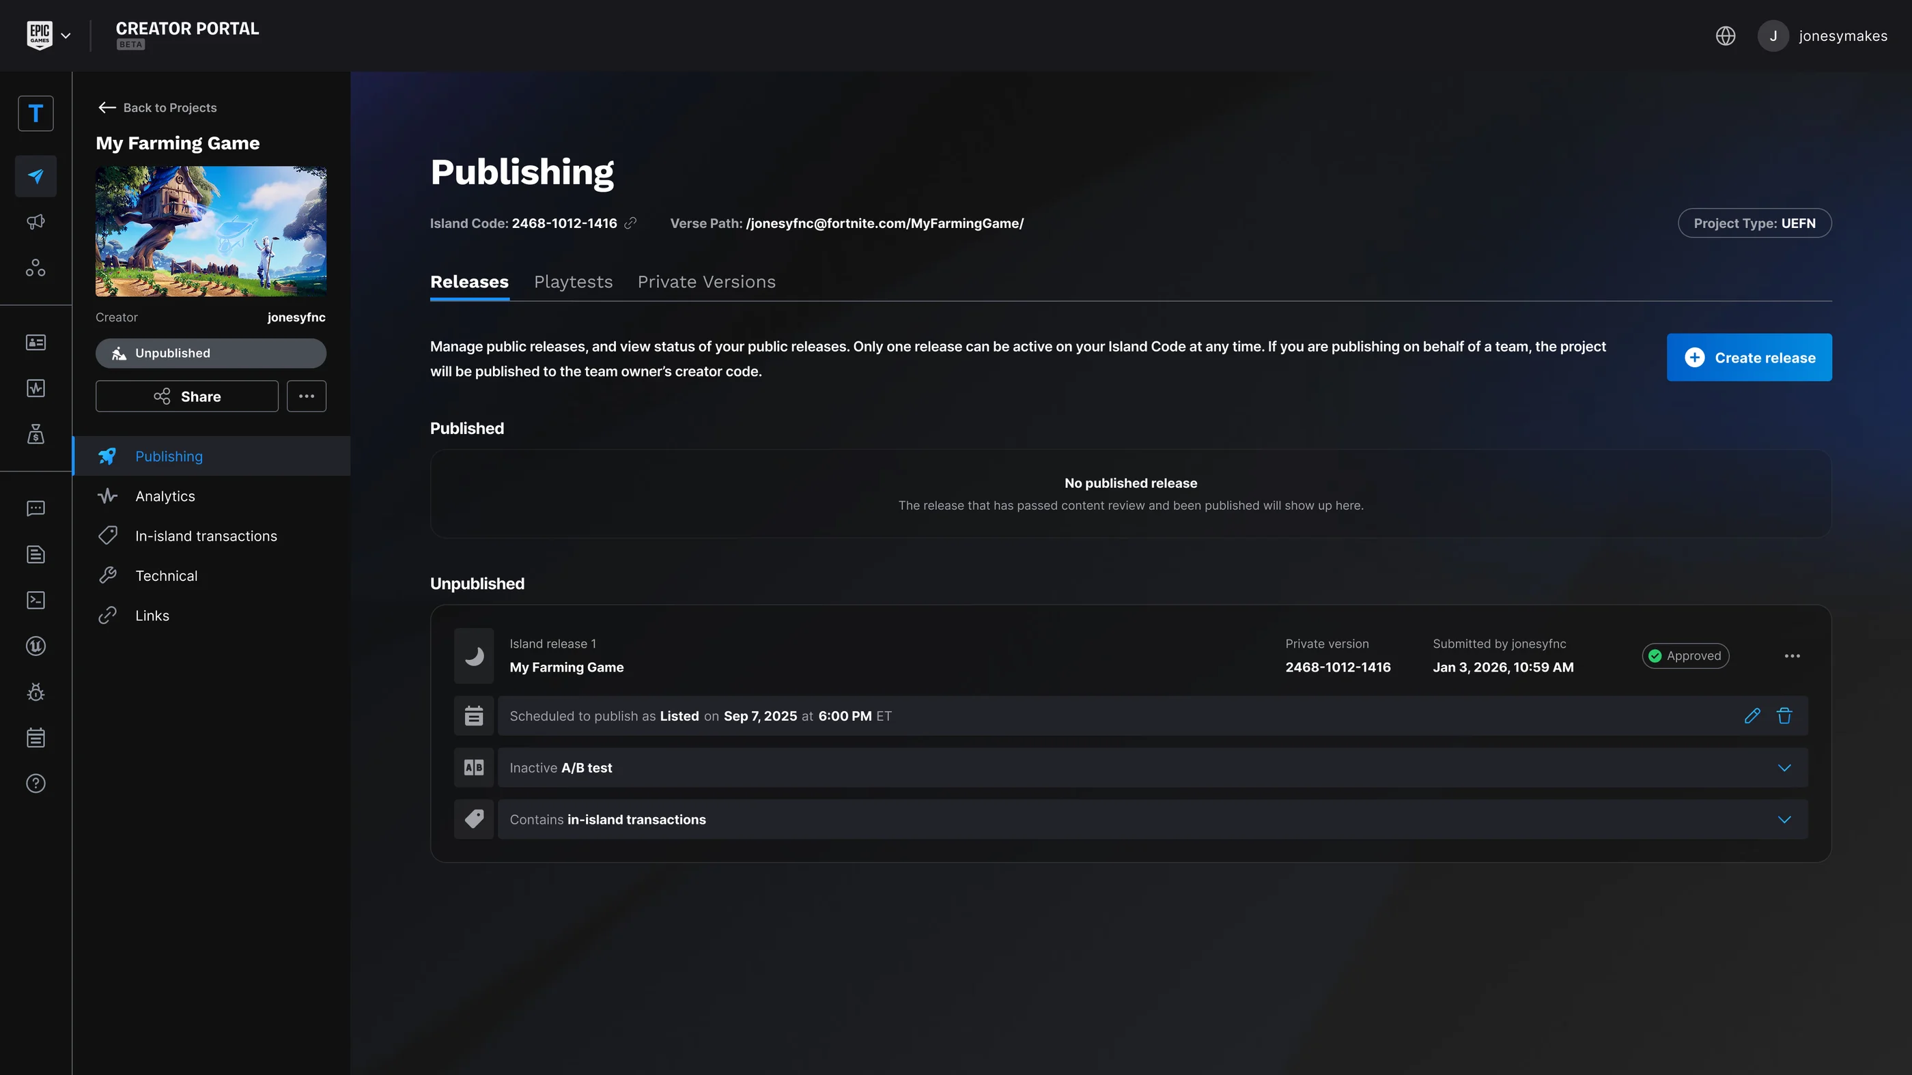The image size is (1912, 1075).
Task: Open Links in the project menu
Action: [x=212, y=616]
